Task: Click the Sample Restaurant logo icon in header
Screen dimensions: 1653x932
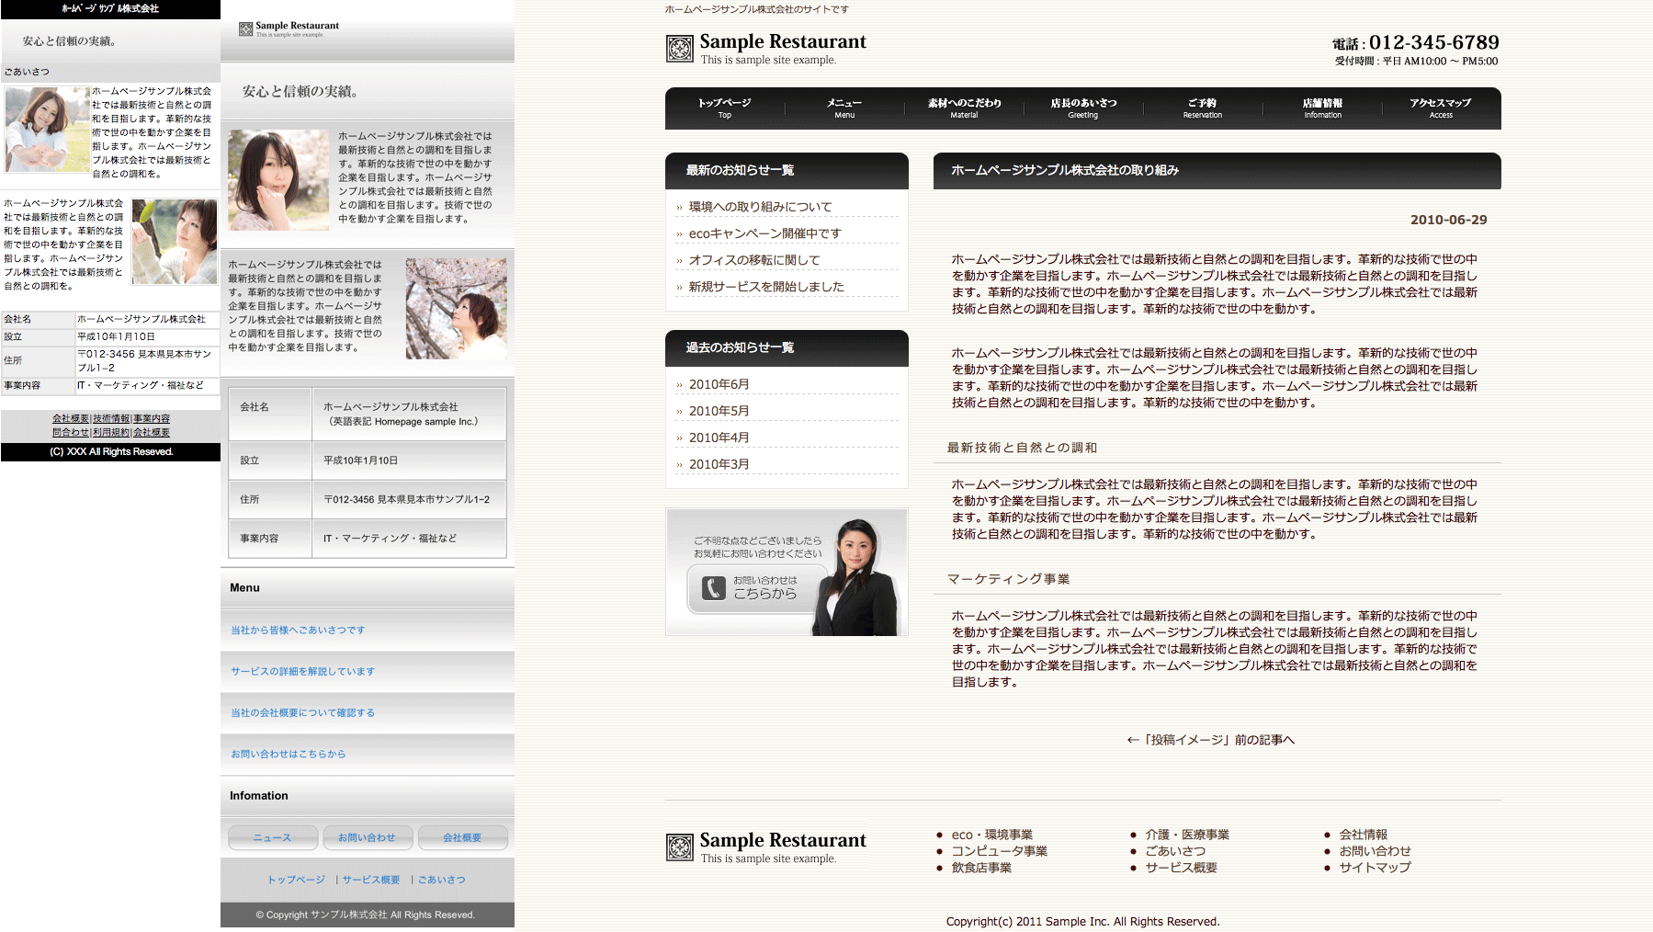Action: coord(679,49)
